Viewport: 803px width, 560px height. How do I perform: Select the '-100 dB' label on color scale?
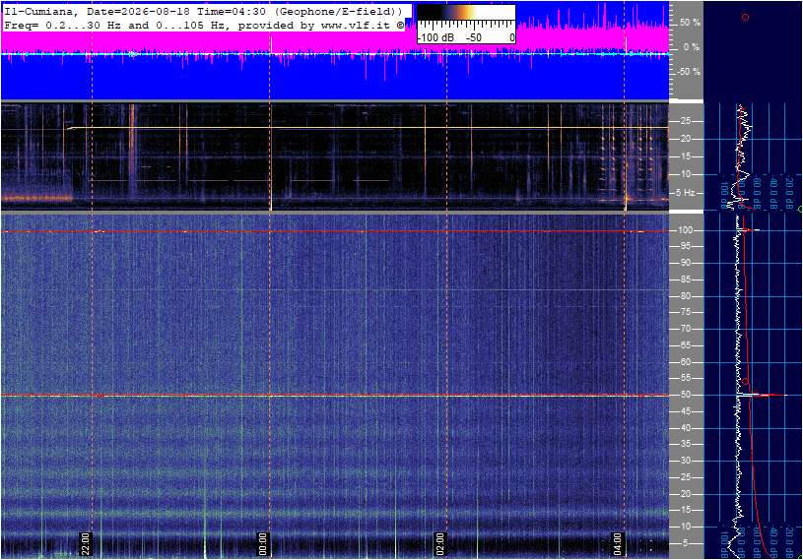435,37
